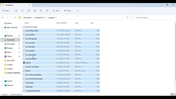Select wp-comments-post.php file
176x99 pixels.
click(x=61, y=79)
